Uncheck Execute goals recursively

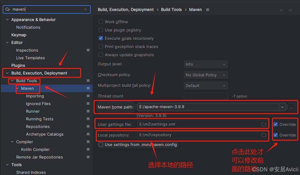point(101,38)
